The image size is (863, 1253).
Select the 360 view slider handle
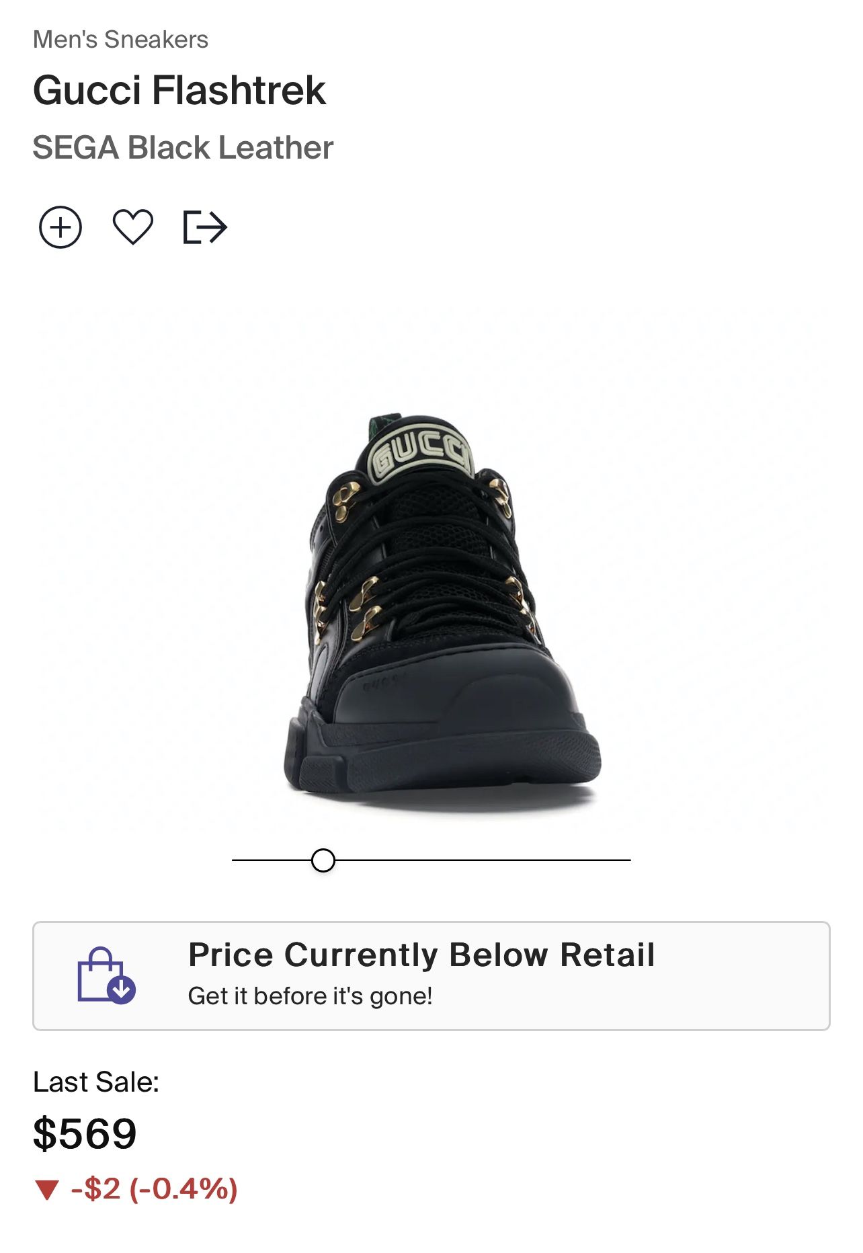click(323, 860)
